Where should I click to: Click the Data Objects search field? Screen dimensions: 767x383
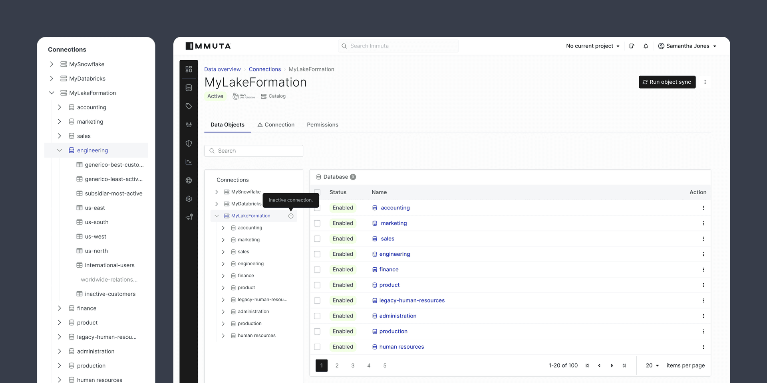(254, 151)
